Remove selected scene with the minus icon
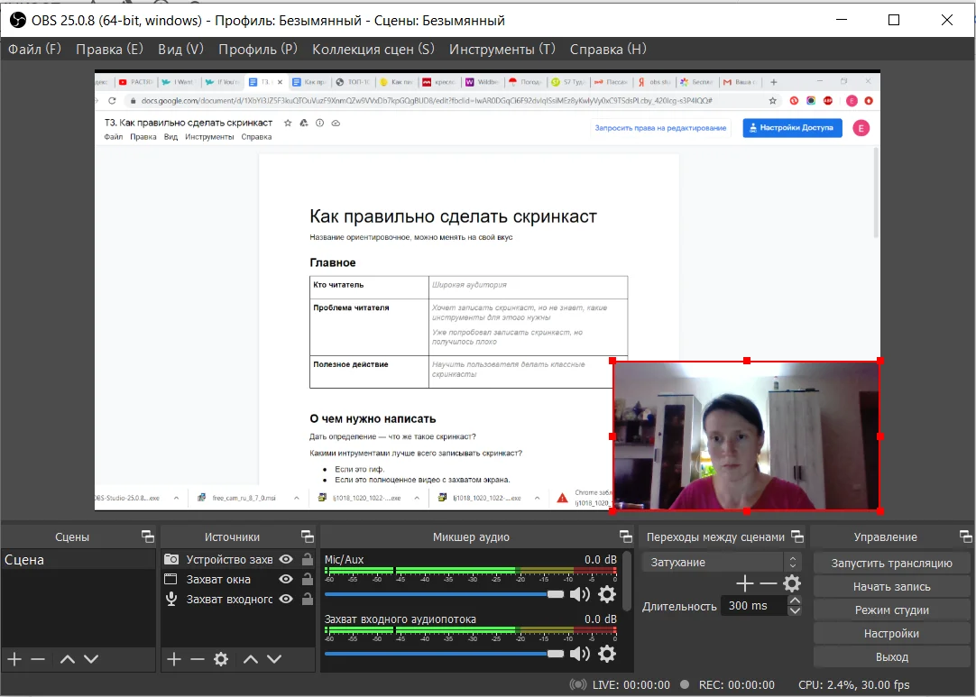This screenshot has width=976, height=697. [38, 659]
